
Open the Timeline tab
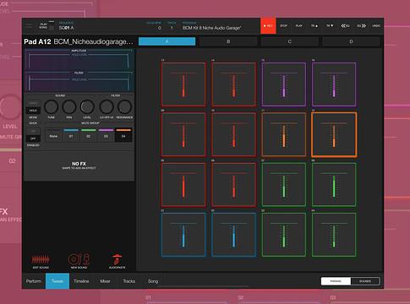click(x=81, y=281)
